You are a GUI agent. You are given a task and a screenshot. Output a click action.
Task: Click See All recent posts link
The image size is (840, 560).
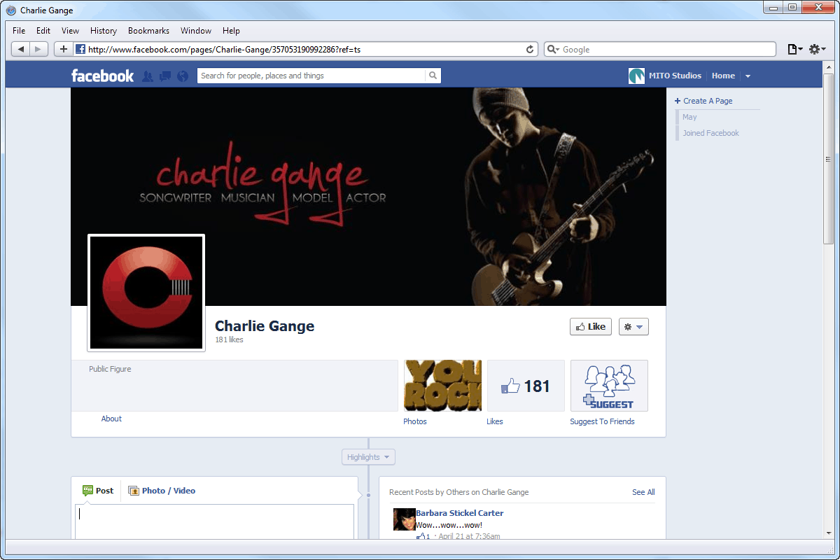(643, 492)
